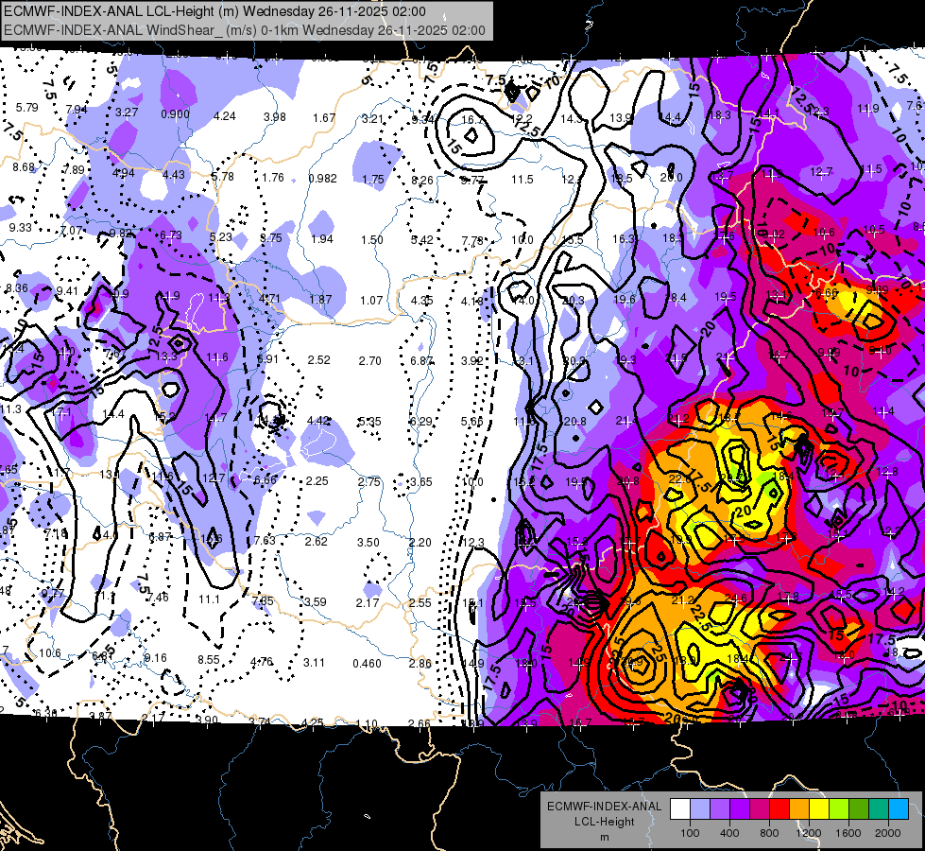
Task: Click the map value 20.0
Action: click(672, 177)
